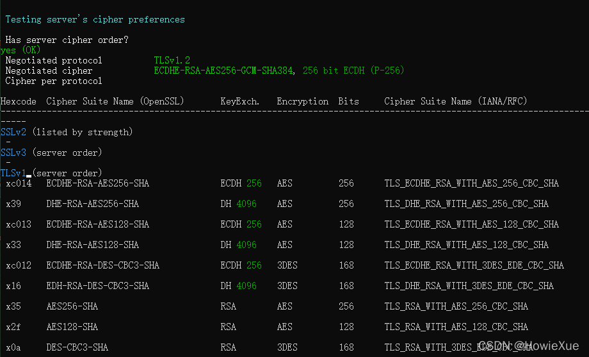589x357 pixels.
Task: Click the 'DHE-RSA-AES128-SHA' cipher name
Action: [92, 245]
